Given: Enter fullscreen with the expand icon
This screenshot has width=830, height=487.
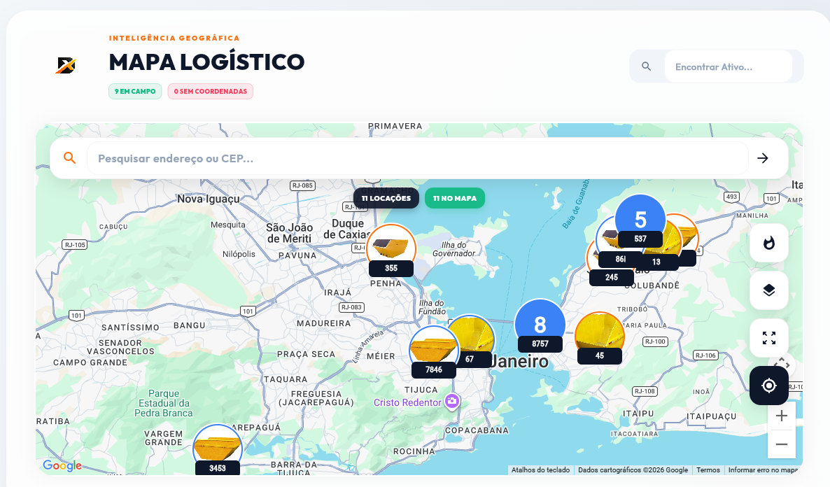Looking at the screenshot, I should click(x=768, y=338).
